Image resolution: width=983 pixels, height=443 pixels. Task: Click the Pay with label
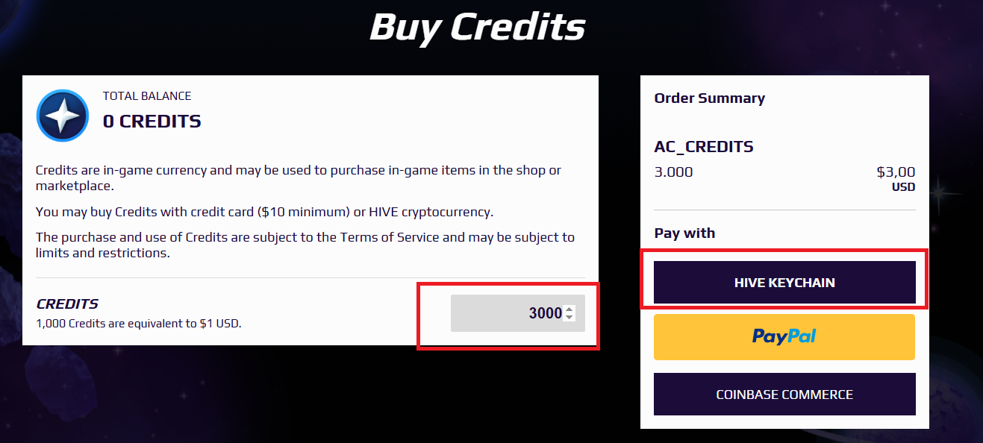pos(684,233)
